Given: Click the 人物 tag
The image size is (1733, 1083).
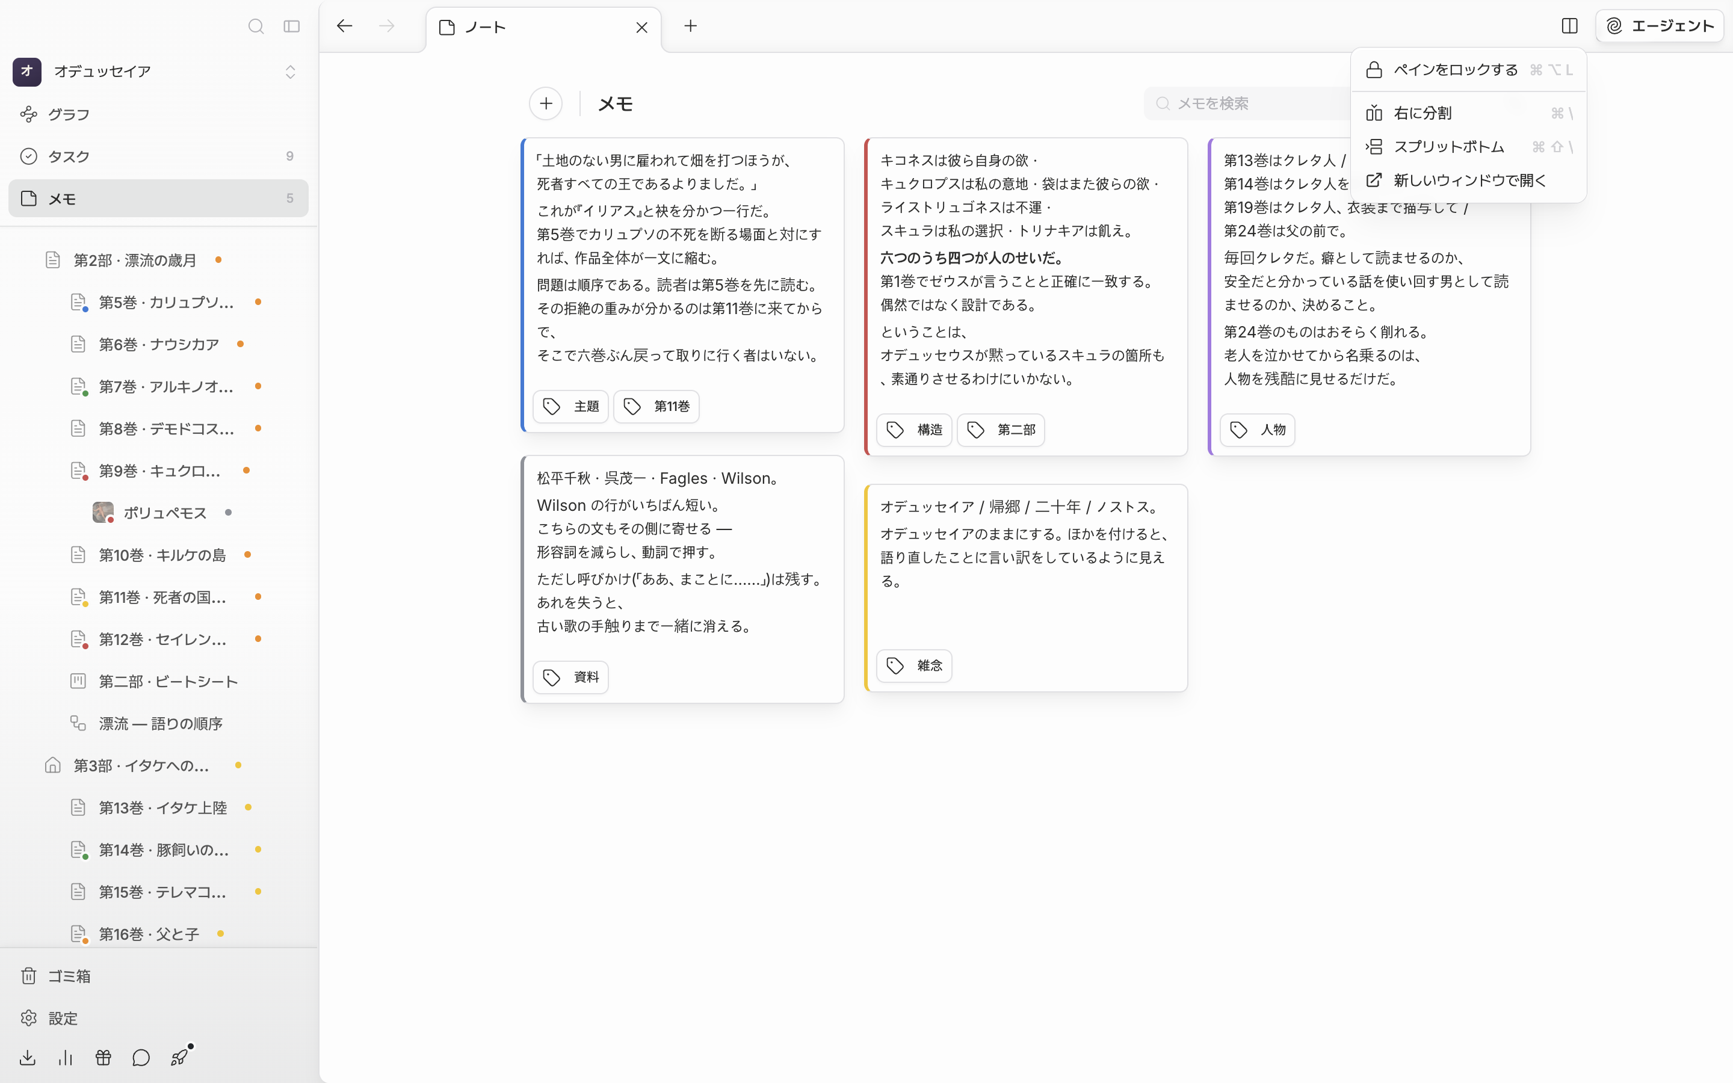Looking at the screenshot, I should click(x=1258, y=430).
